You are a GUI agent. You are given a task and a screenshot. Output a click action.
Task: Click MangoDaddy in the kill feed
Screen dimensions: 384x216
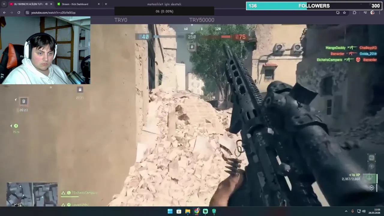click(335, 48)
